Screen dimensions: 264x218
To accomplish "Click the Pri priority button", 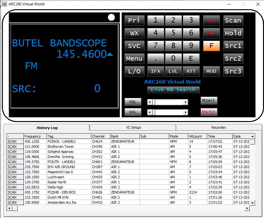I will tap(134, 20).
